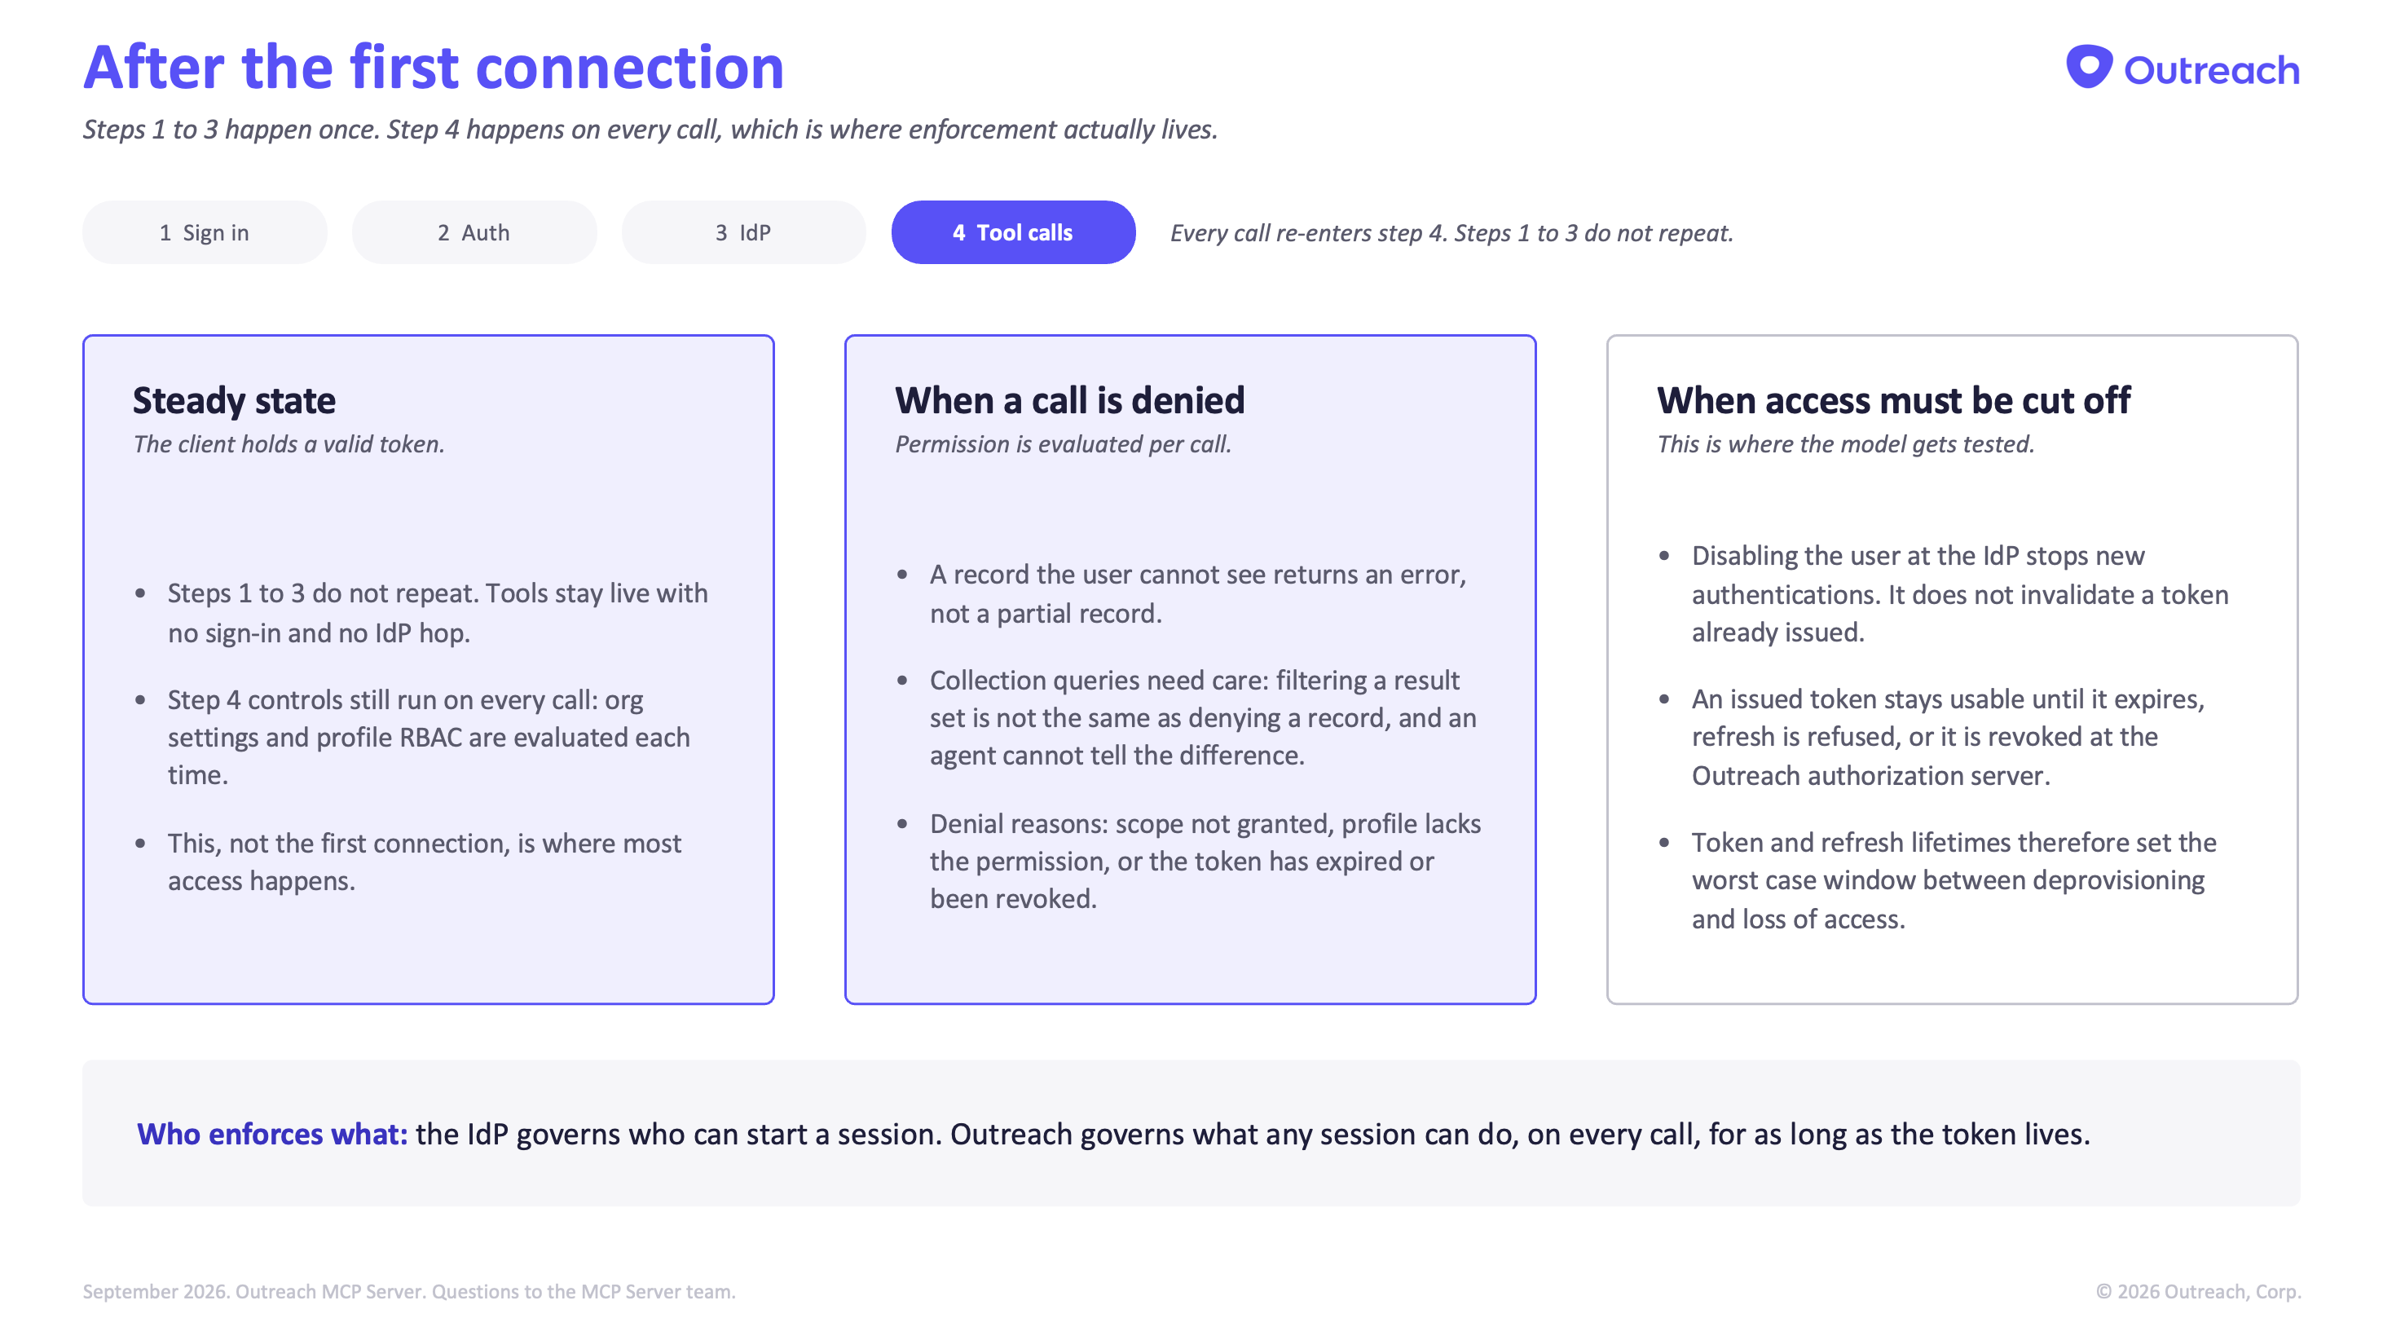Select the '3 IdP' step pill
Image resolution: width=2383 pixels, height=1340 pixels.
coord(744,232)
